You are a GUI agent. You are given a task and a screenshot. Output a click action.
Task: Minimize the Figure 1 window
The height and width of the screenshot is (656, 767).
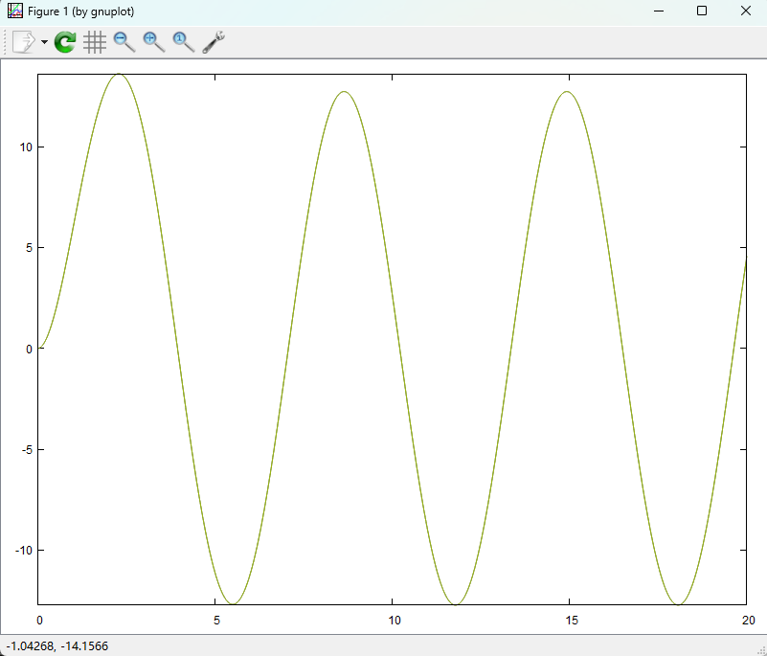pyautogui.click(x=658, y=11)
